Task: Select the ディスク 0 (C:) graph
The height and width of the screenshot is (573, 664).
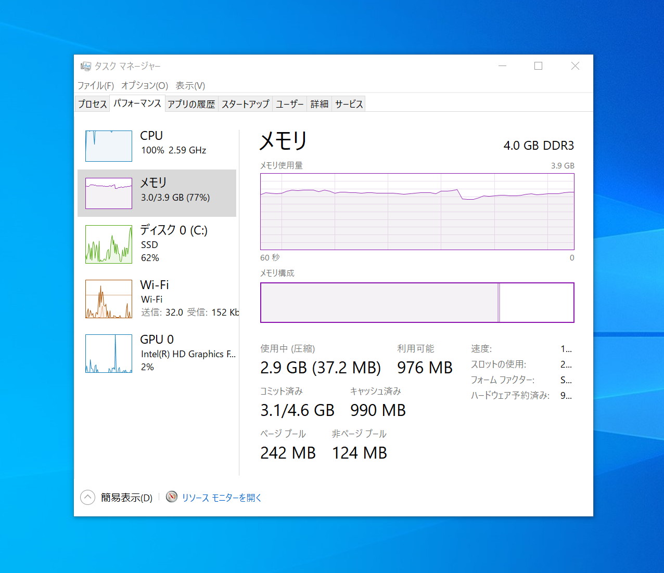Action: (x=108, y=244)
